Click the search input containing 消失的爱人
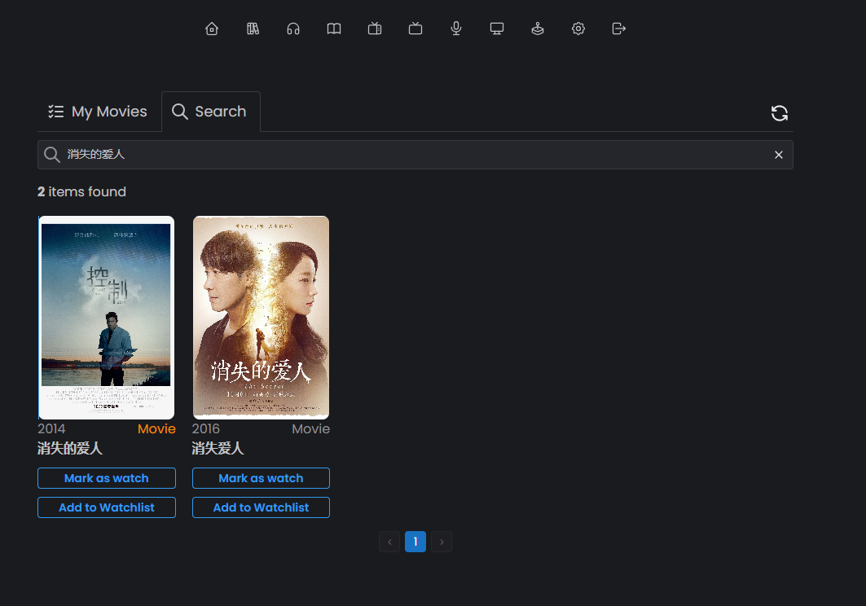866x606 pixels. 407,155
